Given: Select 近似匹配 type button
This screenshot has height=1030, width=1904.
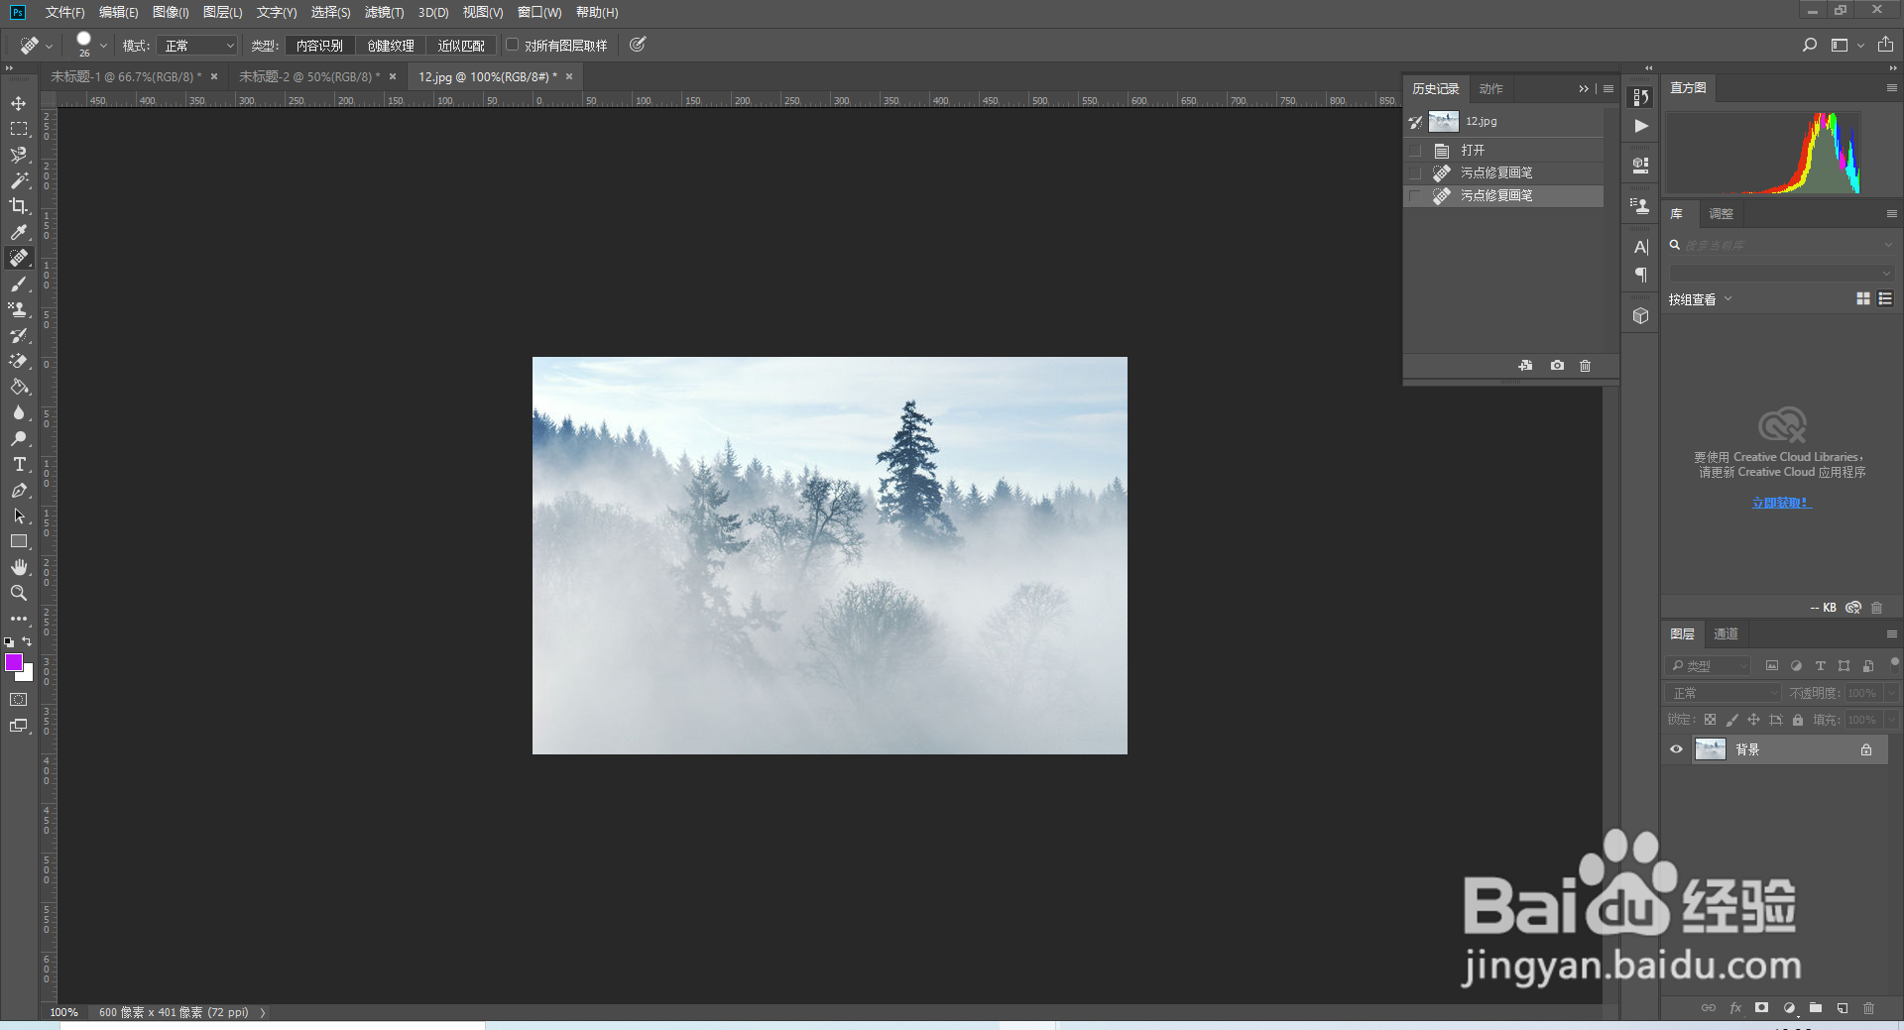Looking at the screenshot, I should point(461,46).
